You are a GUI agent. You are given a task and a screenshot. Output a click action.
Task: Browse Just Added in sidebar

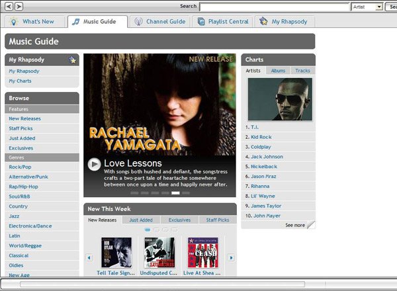coord(22,138)
